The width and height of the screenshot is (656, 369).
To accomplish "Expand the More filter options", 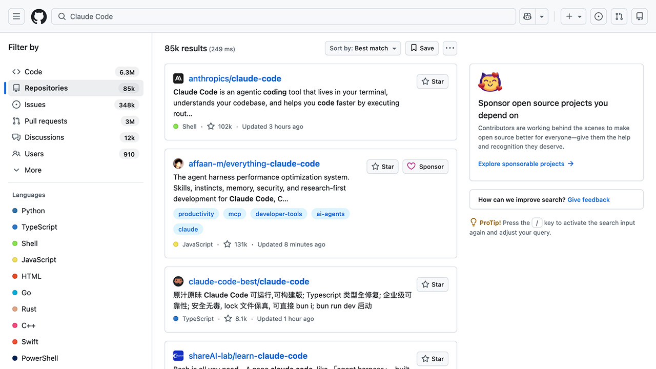I will point(33,170).
